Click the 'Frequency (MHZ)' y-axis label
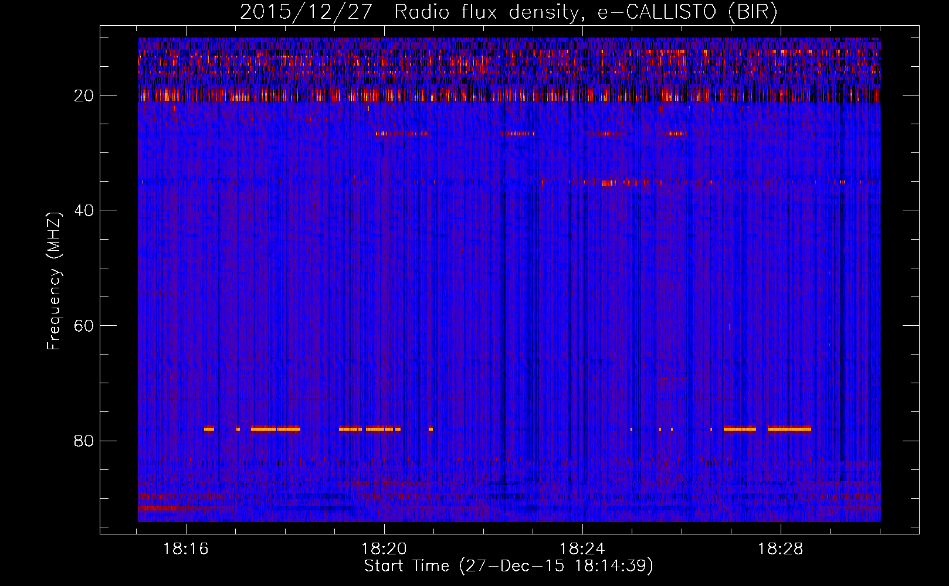 [x=53, y=281]
